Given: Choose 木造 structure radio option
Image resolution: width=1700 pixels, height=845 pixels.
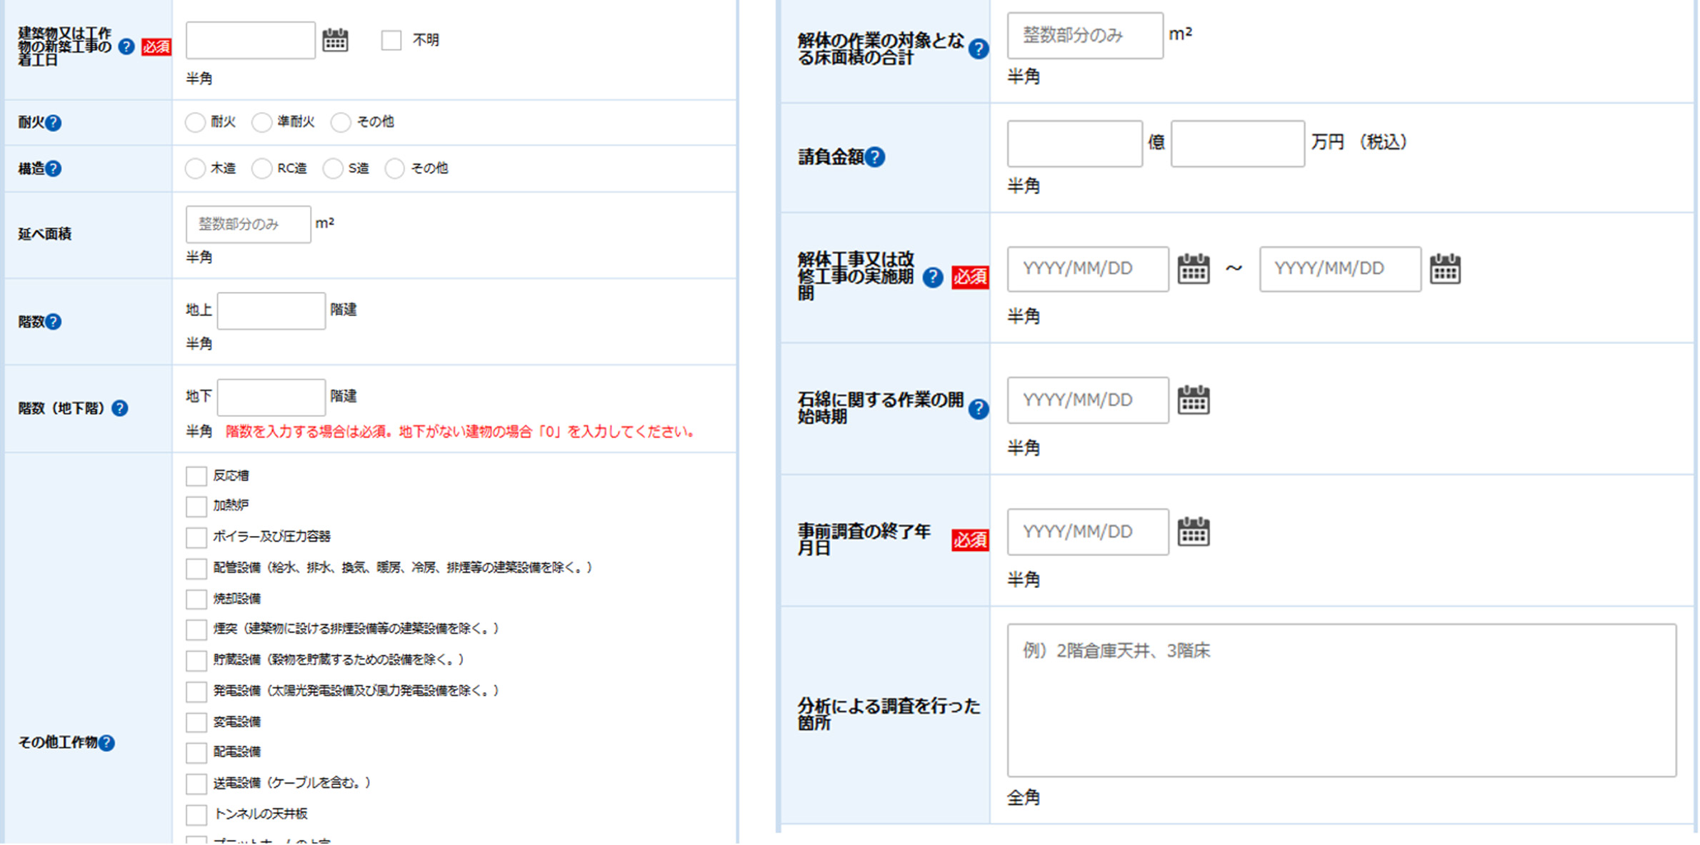Looking at the screenshot, I should pos(195,169).
